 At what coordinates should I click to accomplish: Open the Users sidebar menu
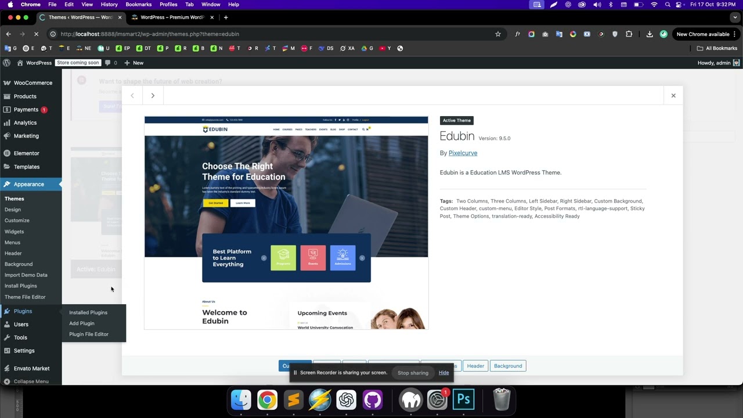[31, 325]
